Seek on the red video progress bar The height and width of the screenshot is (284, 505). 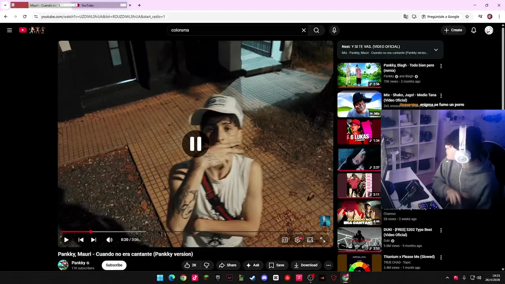tap(196, 232)
